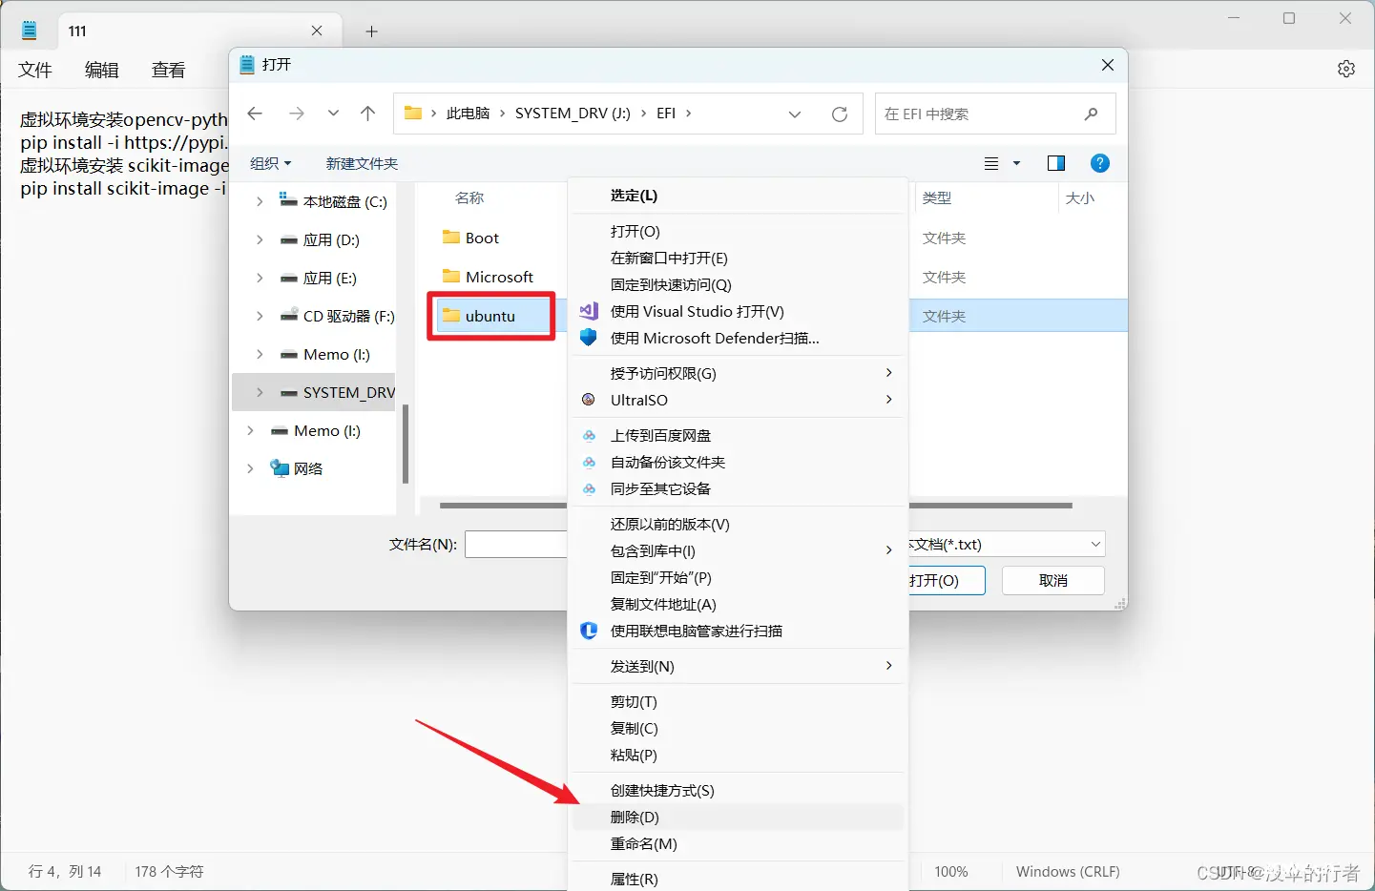
Task: Open recent locations chevron
Action: pos(333,114)
